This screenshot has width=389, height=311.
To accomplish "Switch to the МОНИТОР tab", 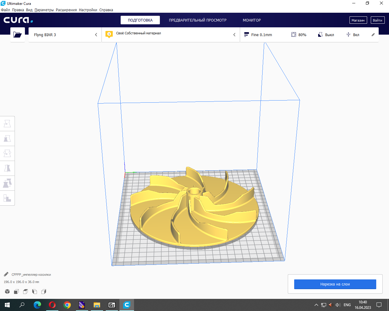I will [252, 20].
